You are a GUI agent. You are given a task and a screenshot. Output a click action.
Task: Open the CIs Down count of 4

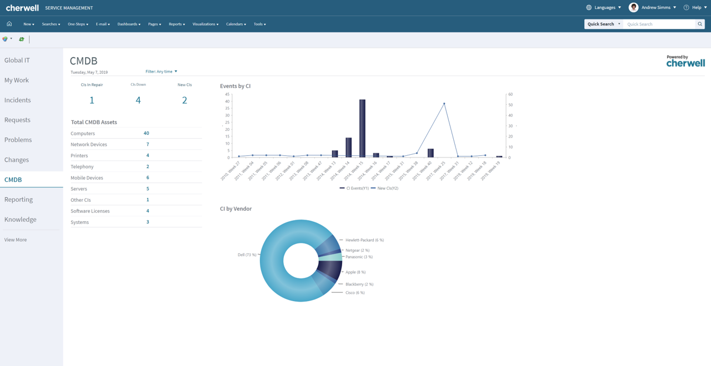point(138,100)
